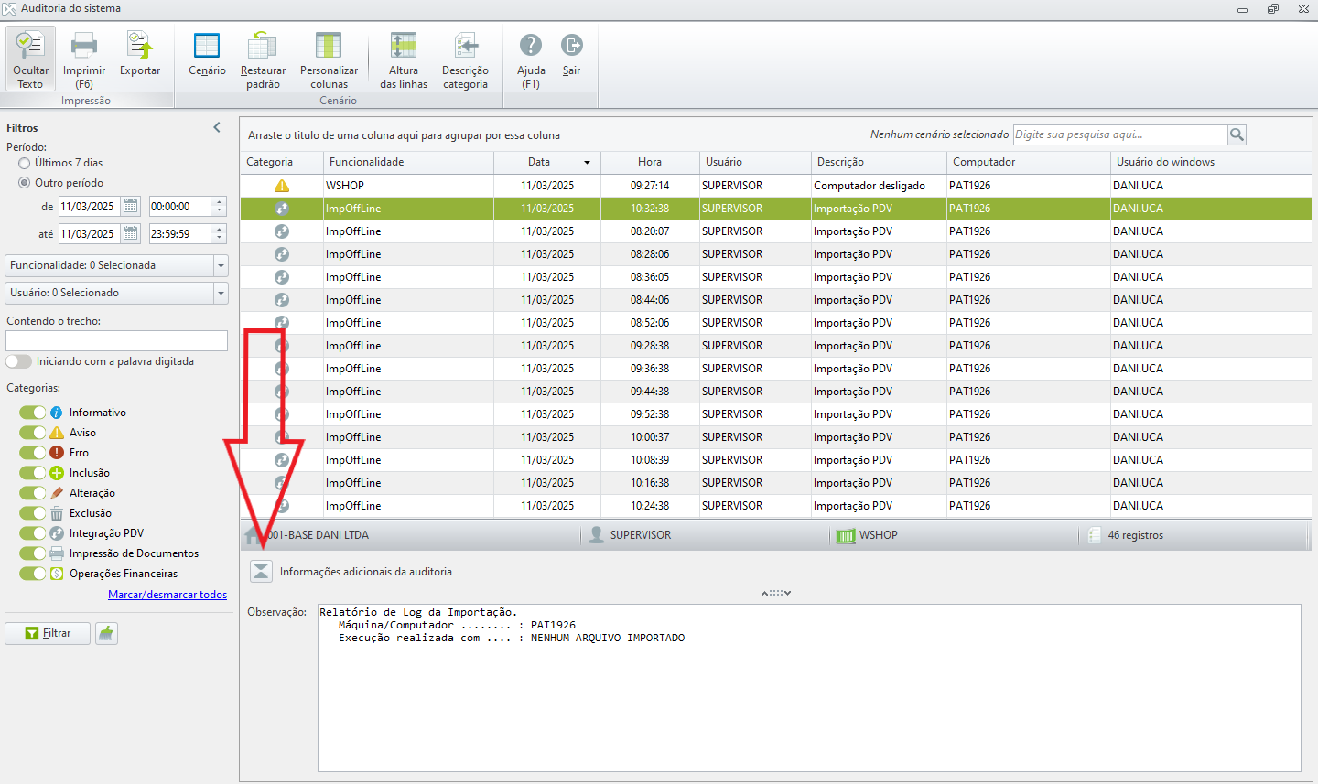Screen dimensions: 1318x784
Task: Click Altura das linhas icon
Action: [x=403, y=46]
